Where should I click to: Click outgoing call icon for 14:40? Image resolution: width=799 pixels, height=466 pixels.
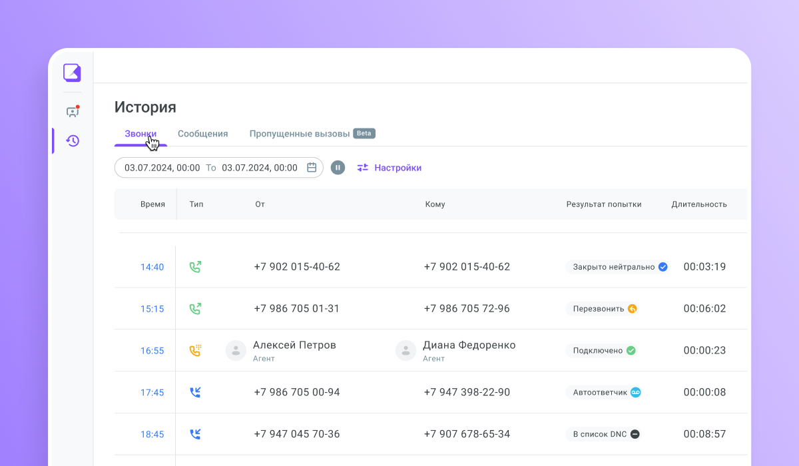point(195,267)
